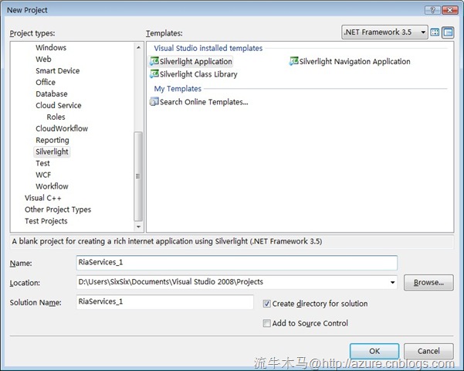Switch to small icons list view

[447, 32]
